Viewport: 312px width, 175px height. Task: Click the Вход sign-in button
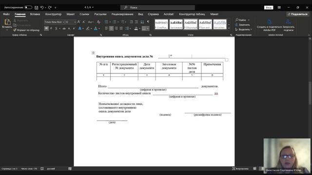269,8
